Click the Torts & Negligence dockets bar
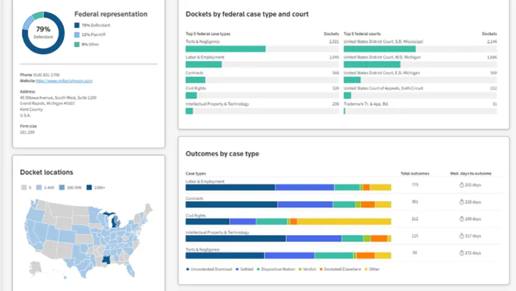Screen dimensions: 516x291 pos(225,49)
